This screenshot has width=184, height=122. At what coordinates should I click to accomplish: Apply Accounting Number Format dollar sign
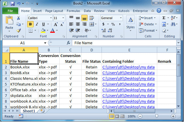[103, 24]
